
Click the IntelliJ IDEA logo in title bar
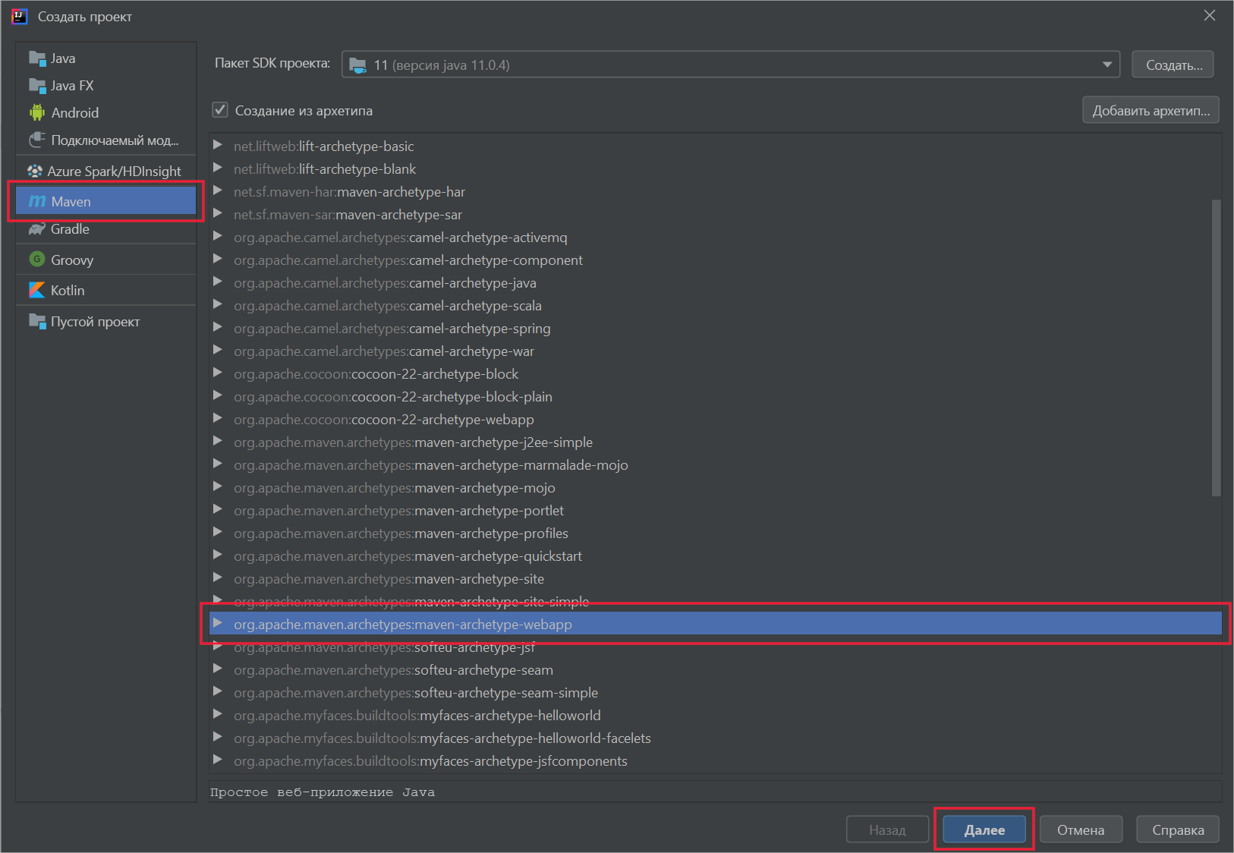pyautogui.click(x=19, y=16)
